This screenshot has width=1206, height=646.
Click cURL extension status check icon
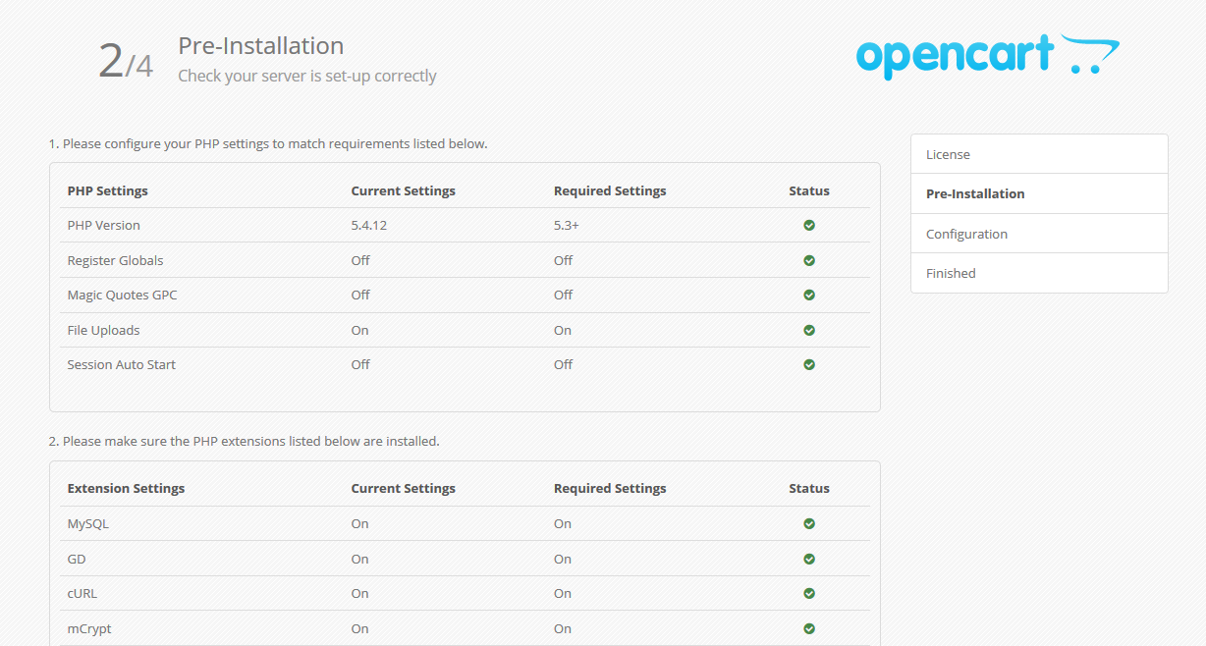pyautogui.click(x=809, y=593)
